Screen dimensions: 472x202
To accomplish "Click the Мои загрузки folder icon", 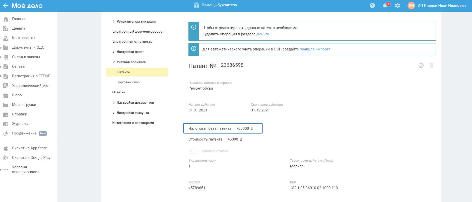I will pos(6,105).
